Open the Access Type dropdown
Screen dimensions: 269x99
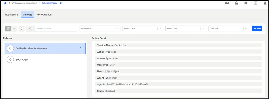point(143,28)
